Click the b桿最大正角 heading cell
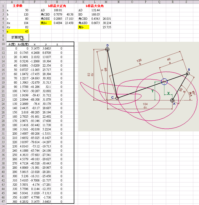Image resolution: width=199 pixels, height=205 pixels. (57, 6)
